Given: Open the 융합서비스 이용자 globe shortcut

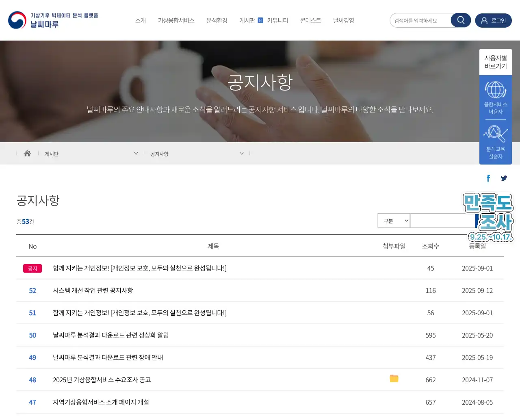Looking at the screenshot, I should click(x=495, y=97).
